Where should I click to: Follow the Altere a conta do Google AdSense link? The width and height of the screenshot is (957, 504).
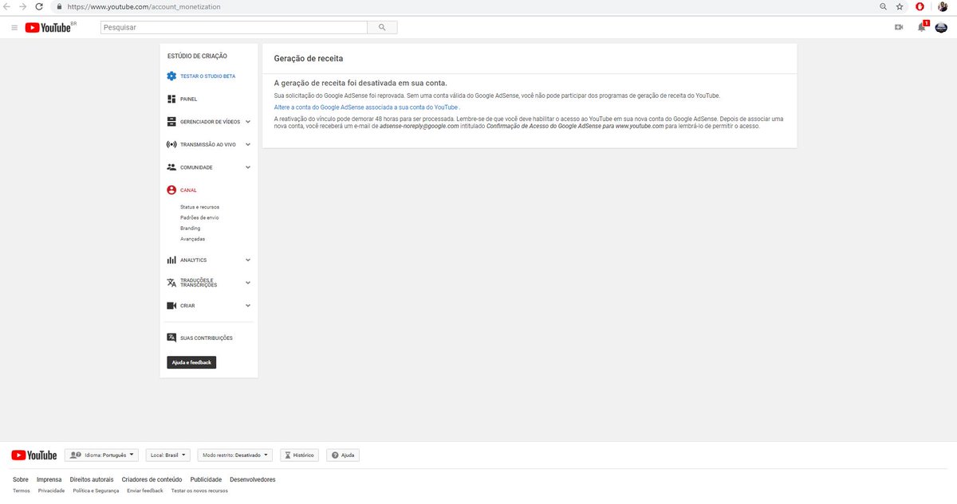click(366, 107)
